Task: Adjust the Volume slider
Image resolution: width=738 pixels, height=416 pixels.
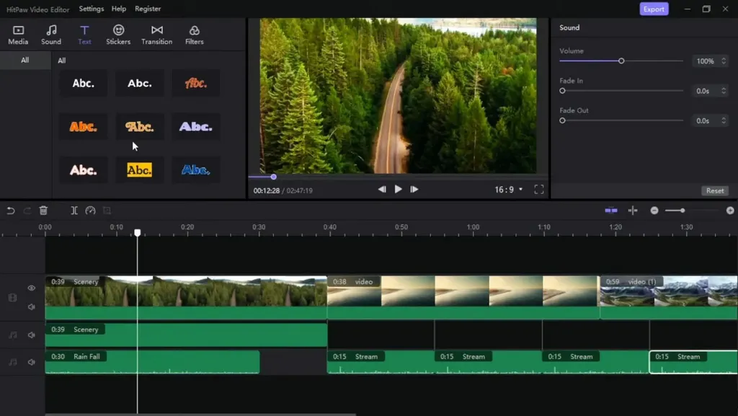Action: click(621, 61)
